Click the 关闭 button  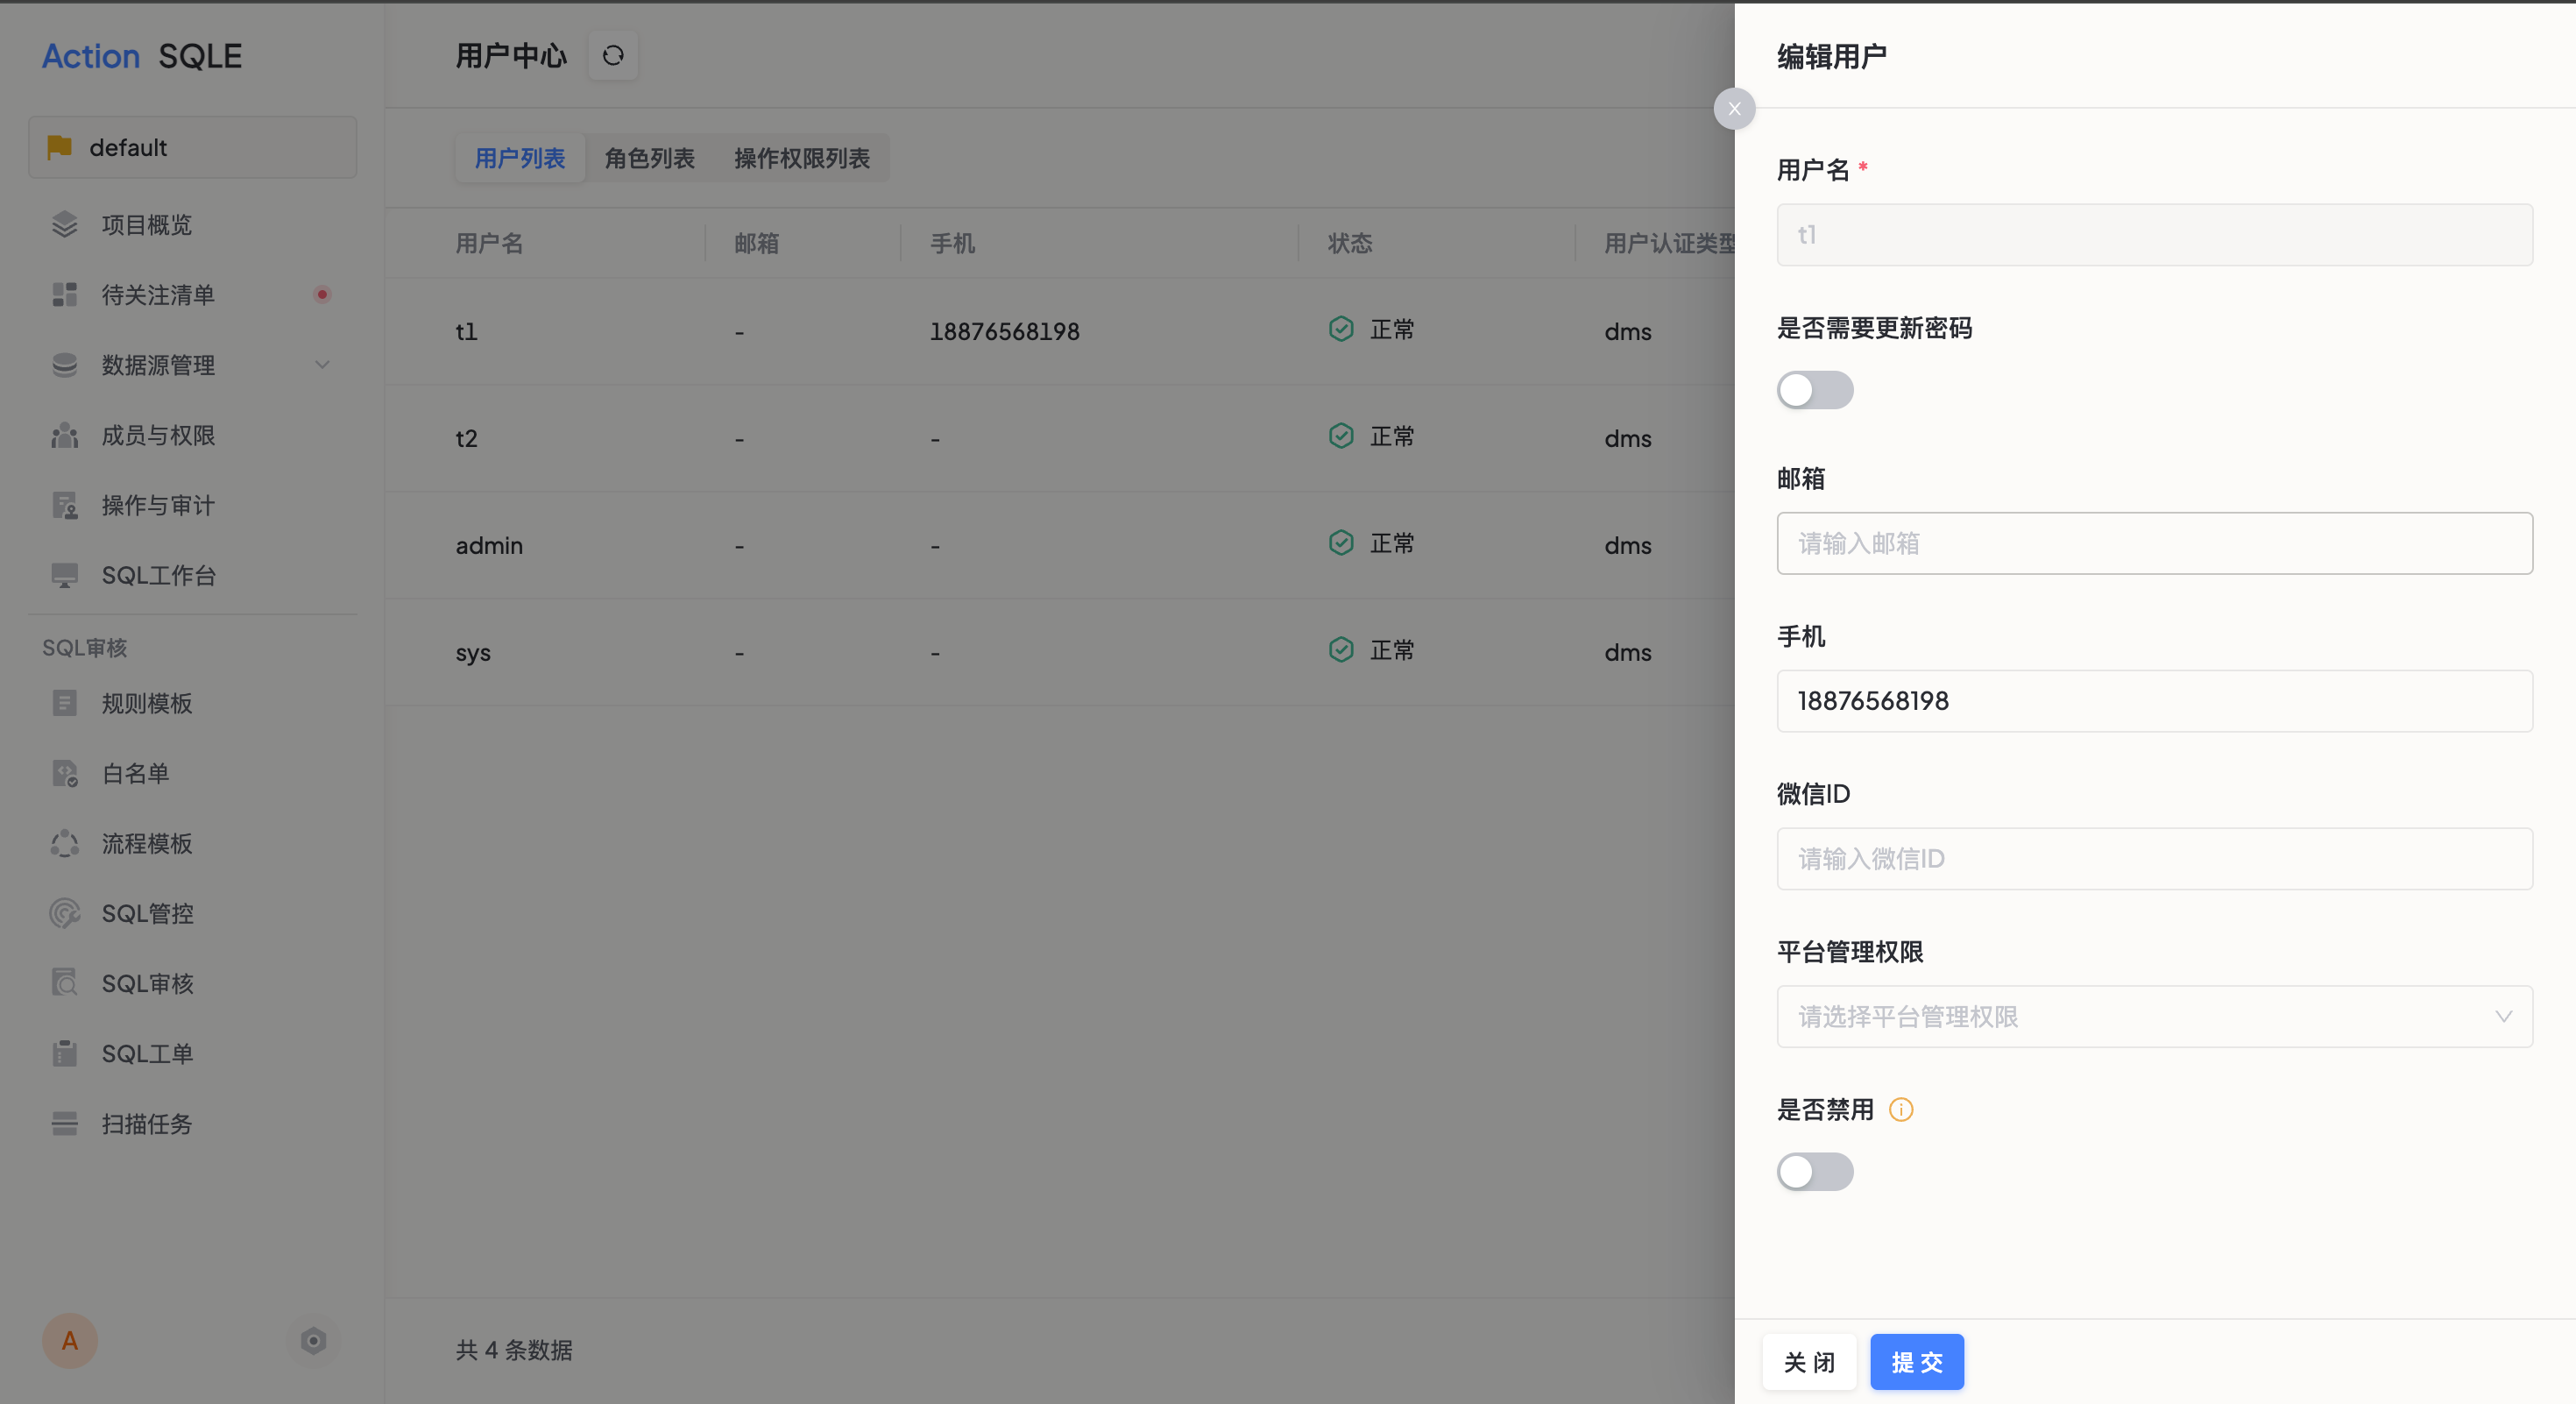1810,1363
